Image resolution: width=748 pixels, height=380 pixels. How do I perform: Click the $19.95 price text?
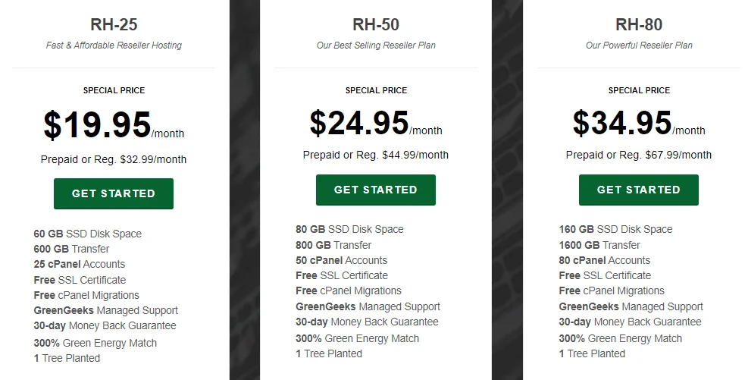97,125
